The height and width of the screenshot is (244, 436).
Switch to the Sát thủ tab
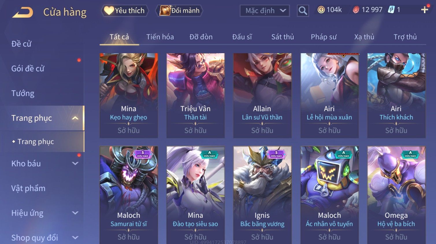tap(283, 37)
